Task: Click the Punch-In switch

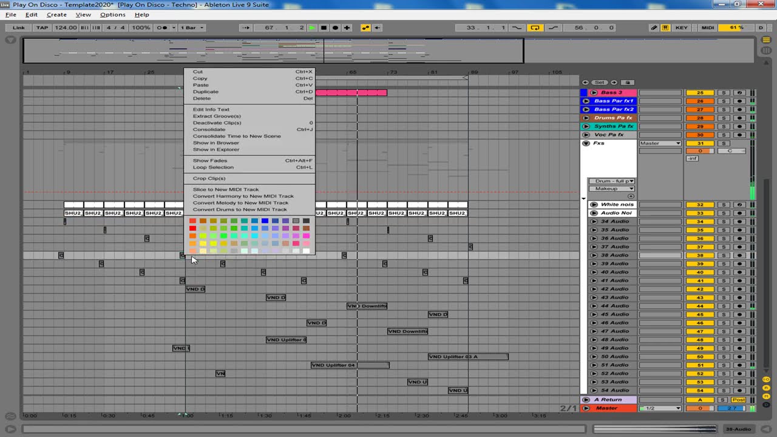Action: click(x=517, y=28)
